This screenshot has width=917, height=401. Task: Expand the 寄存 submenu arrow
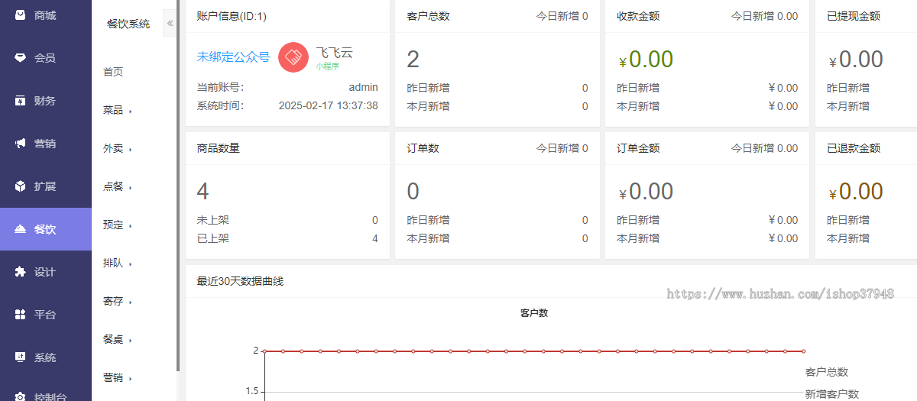tap(131, 302)
